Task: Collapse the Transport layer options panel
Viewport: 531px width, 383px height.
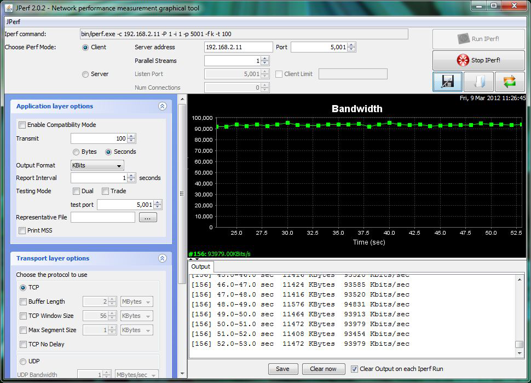Action: coord(162,258)
